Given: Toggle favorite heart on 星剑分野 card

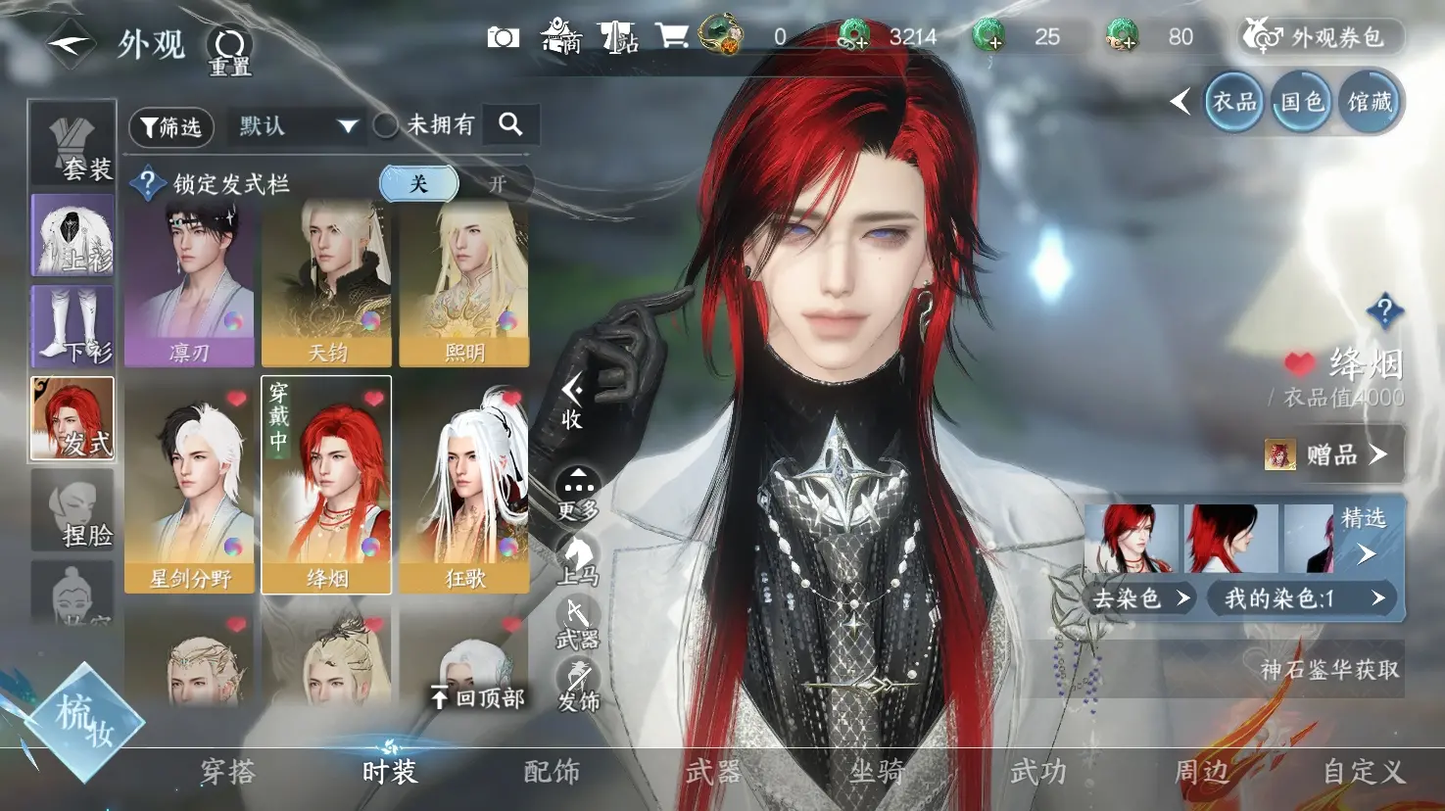Looking at the screenshot, I should coord(236,399).
